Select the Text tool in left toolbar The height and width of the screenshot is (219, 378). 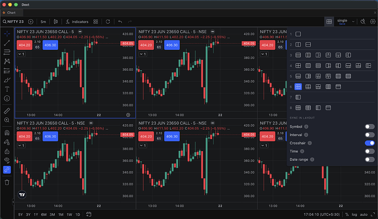pyautogui.click(x=7, y=89)
